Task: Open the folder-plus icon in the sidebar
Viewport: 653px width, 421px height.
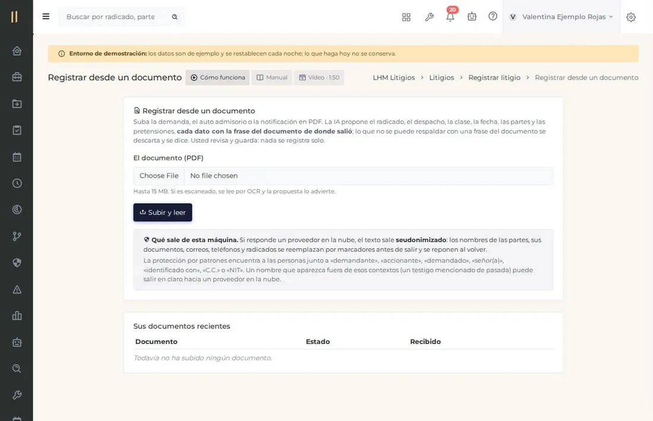Action: click(x=17, y=104)
